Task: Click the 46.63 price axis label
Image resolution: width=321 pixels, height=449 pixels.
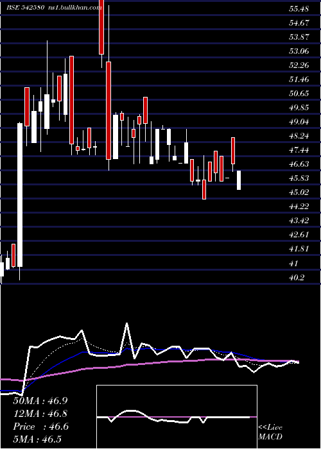Action: click(x=299, y=164)
